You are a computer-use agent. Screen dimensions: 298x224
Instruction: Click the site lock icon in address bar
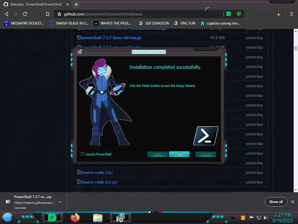point(59,14)
